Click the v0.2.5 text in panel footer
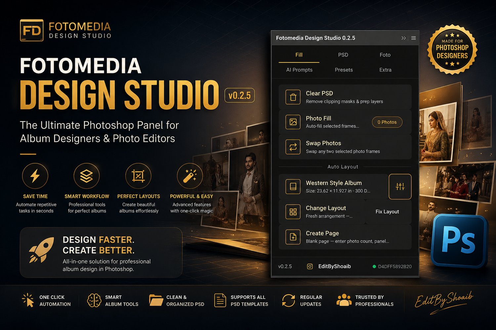Screen dimensions: 496x330 (285, 266)
